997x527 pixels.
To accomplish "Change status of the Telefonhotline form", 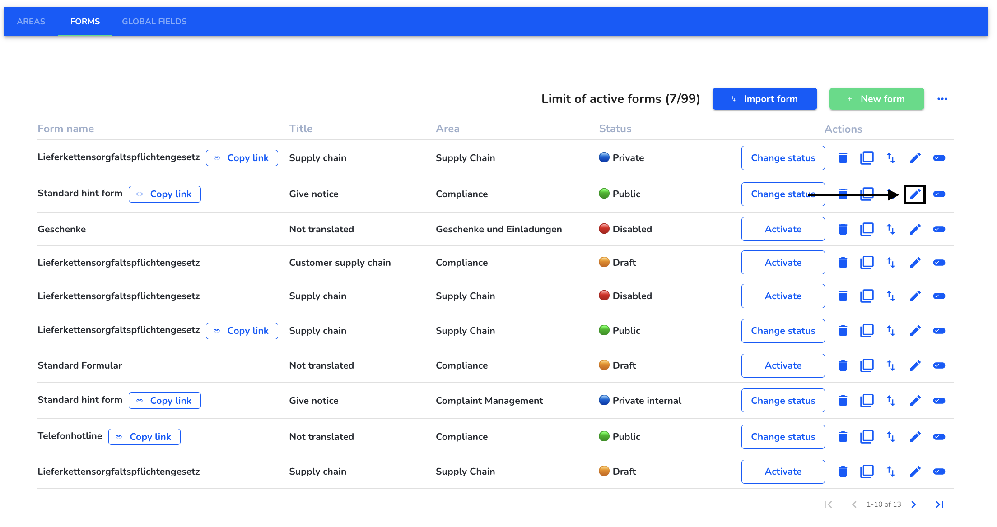I will click(x=783, y=437).
